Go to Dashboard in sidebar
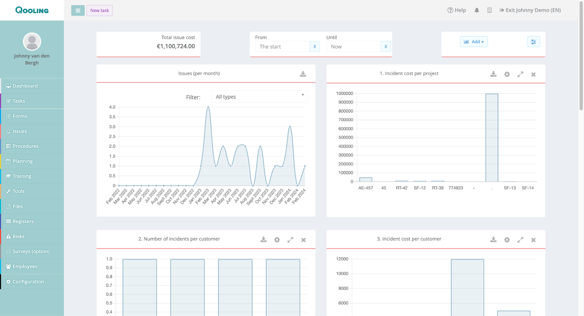 (x=32, y=86)
